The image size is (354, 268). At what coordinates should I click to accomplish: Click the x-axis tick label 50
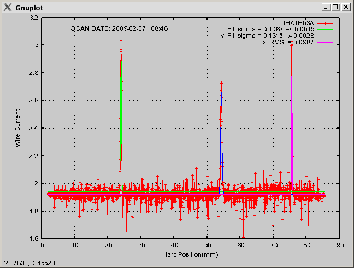(x=208, y=245)
